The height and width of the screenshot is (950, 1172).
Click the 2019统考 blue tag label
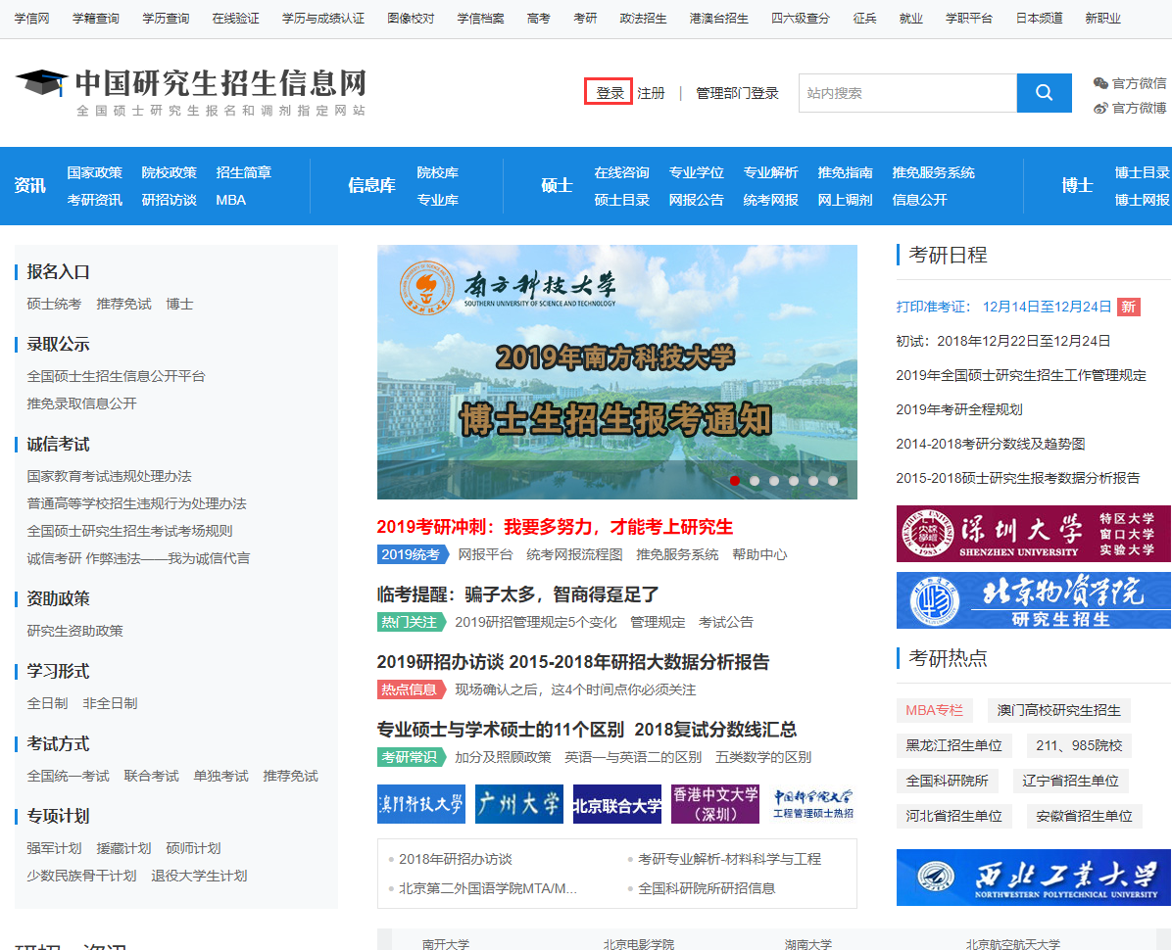tap(411, 554)
